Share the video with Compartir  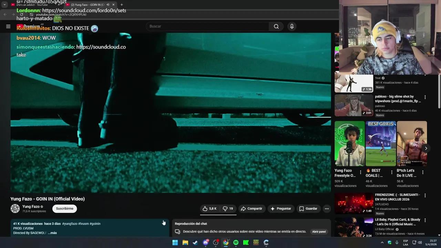(x=252, y=208)
